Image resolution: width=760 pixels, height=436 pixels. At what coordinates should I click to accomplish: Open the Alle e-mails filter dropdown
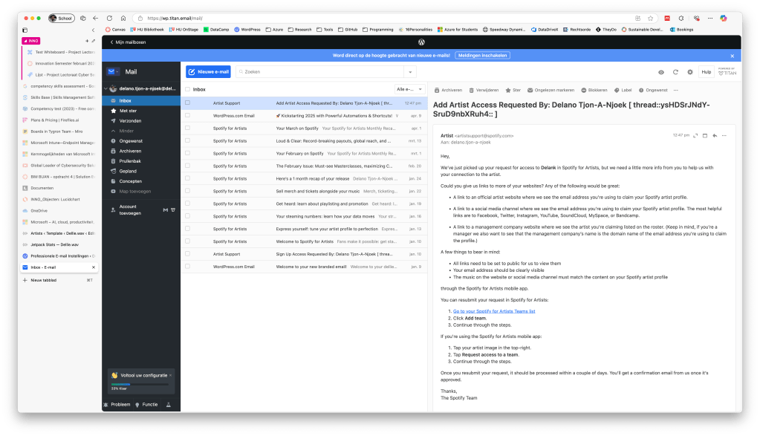point(409,89)
